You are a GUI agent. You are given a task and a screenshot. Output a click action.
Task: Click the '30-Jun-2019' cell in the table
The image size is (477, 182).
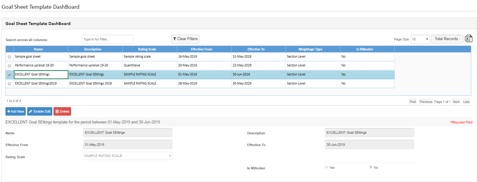258,75
